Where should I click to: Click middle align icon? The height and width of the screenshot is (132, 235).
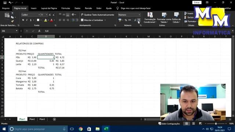click(x=64, y=15)
